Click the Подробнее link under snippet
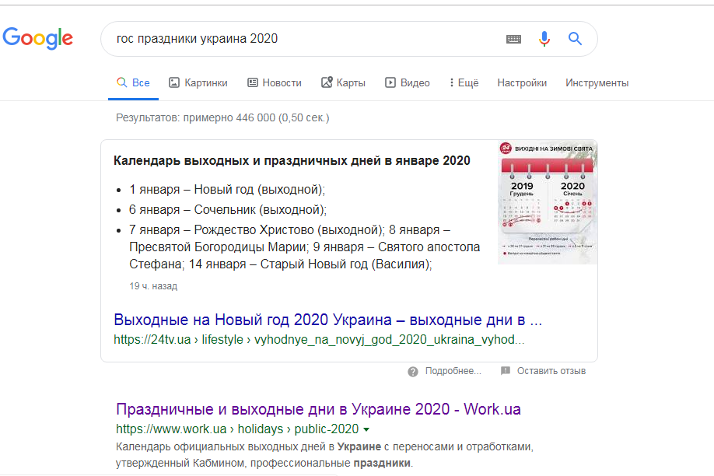The height and width of the screenshot is (476, 714). pos(453,372)
